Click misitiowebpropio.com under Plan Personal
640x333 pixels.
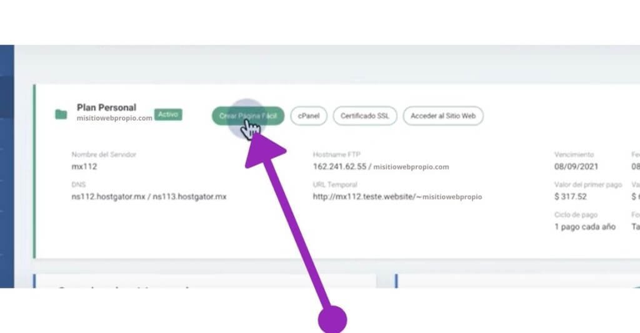pos(114,118)
